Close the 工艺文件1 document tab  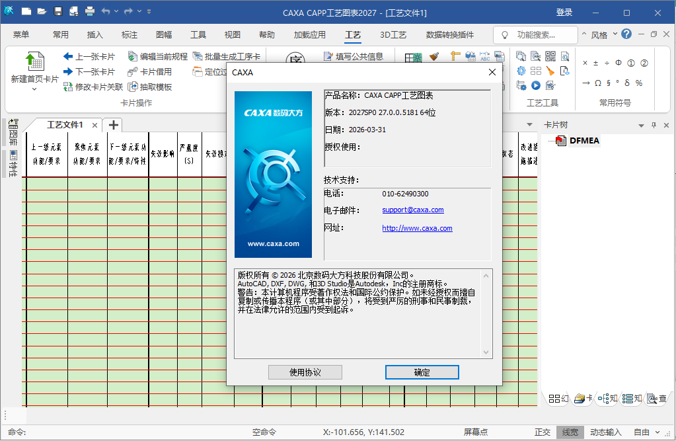click(94, 125)
